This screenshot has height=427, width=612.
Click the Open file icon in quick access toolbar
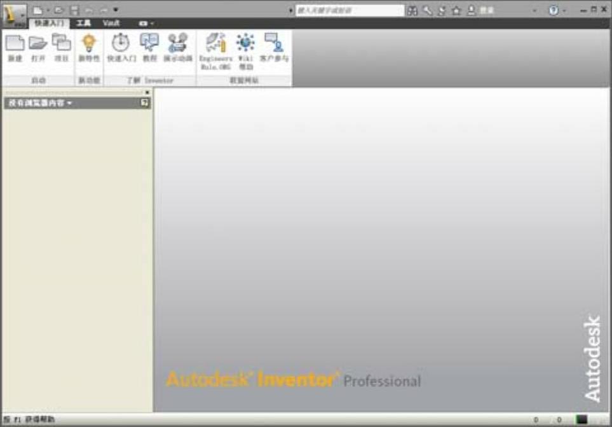coord(59,10)
